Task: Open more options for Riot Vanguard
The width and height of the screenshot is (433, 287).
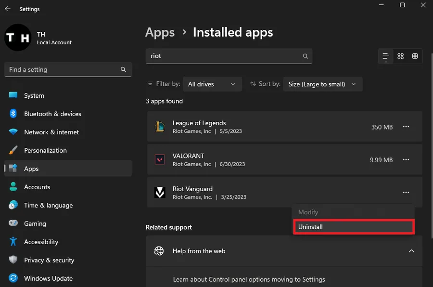Action: tap(406, 193)
